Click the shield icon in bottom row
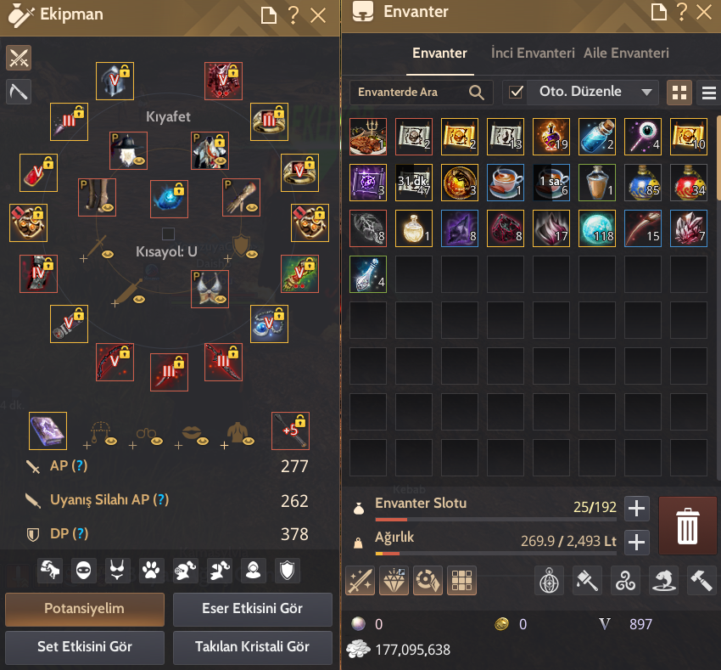This screenshot has width=721, height=670. point(287,571)
